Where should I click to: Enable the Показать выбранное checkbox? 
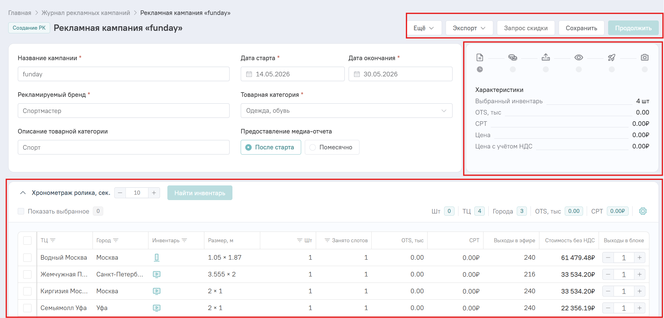(x=21, y=211)
